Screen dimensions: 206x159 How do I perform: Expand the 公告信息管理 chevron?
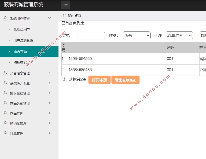(50, 73)
